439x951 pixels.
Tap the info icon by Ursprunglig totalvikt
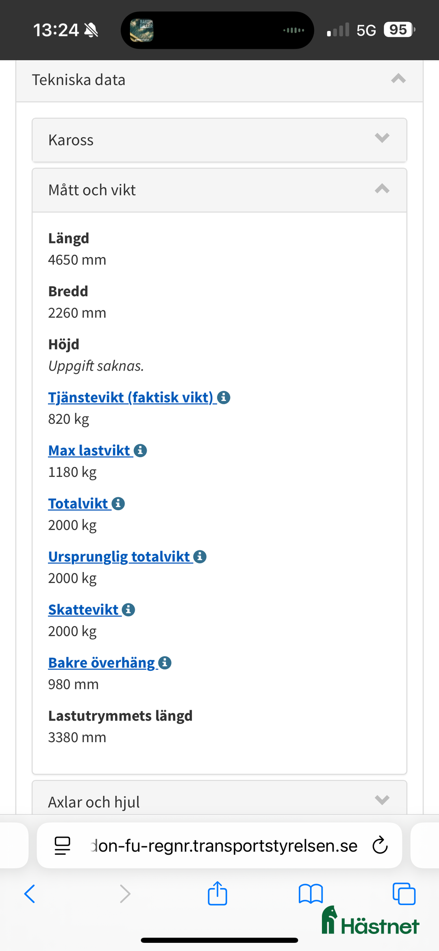pyautogui.click(x=200, y=557)
